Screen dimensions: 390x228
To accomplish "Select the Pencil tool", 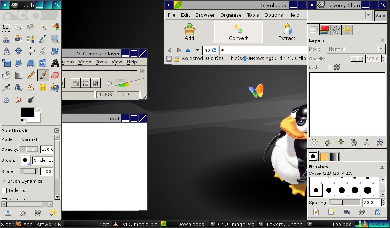I will (30, 75).
